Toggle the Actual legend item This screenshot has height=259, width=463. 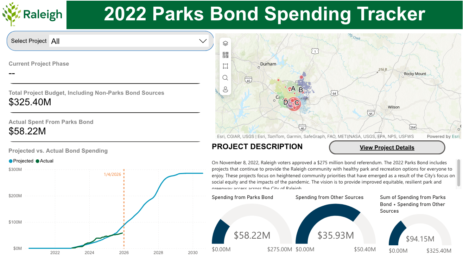pyautogui.click(x=44, y=161)
